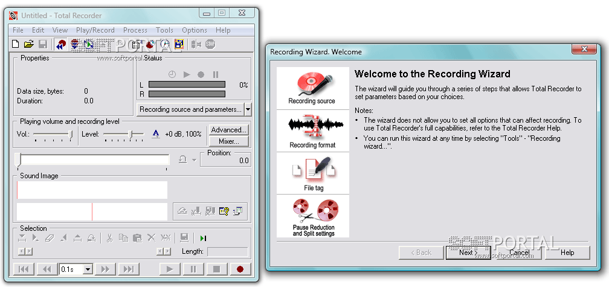Click Next in the Recording Wizard
609x287 pixels.
468,253
